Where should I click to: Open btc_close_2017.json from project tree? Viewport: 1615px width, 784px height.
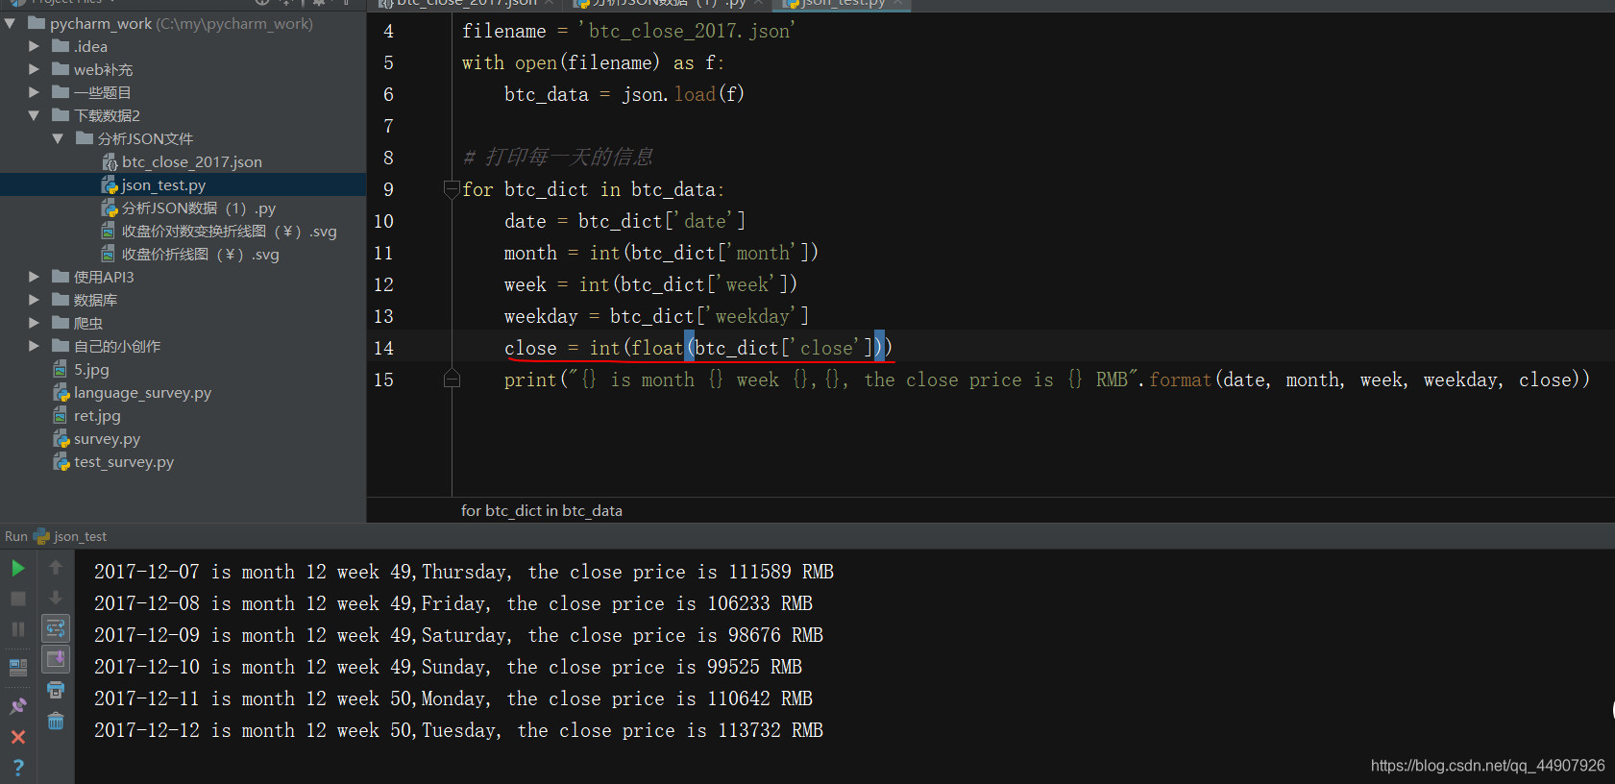click(192, 162)
